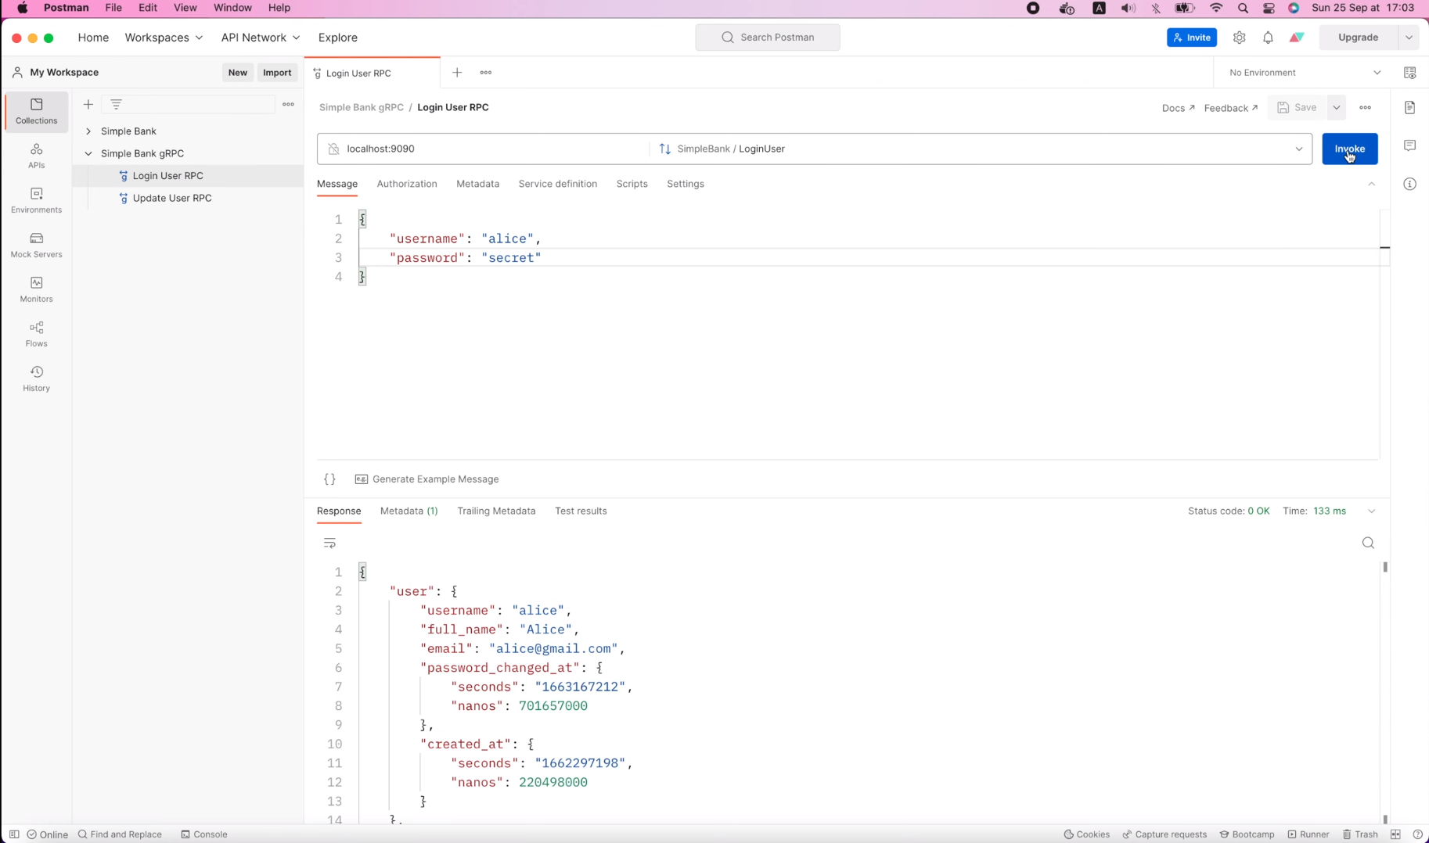Click the Invoke button

(x=1350, y=149)
